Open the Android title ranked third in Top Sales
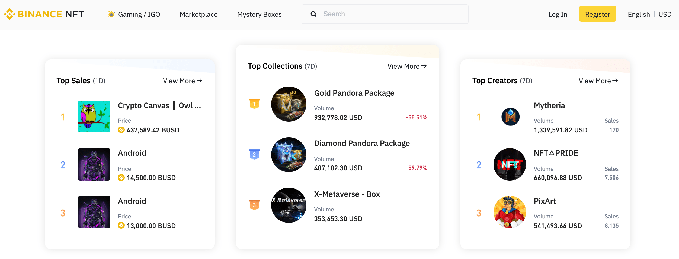This screenshot has width=679, height=259. point(132,201)
